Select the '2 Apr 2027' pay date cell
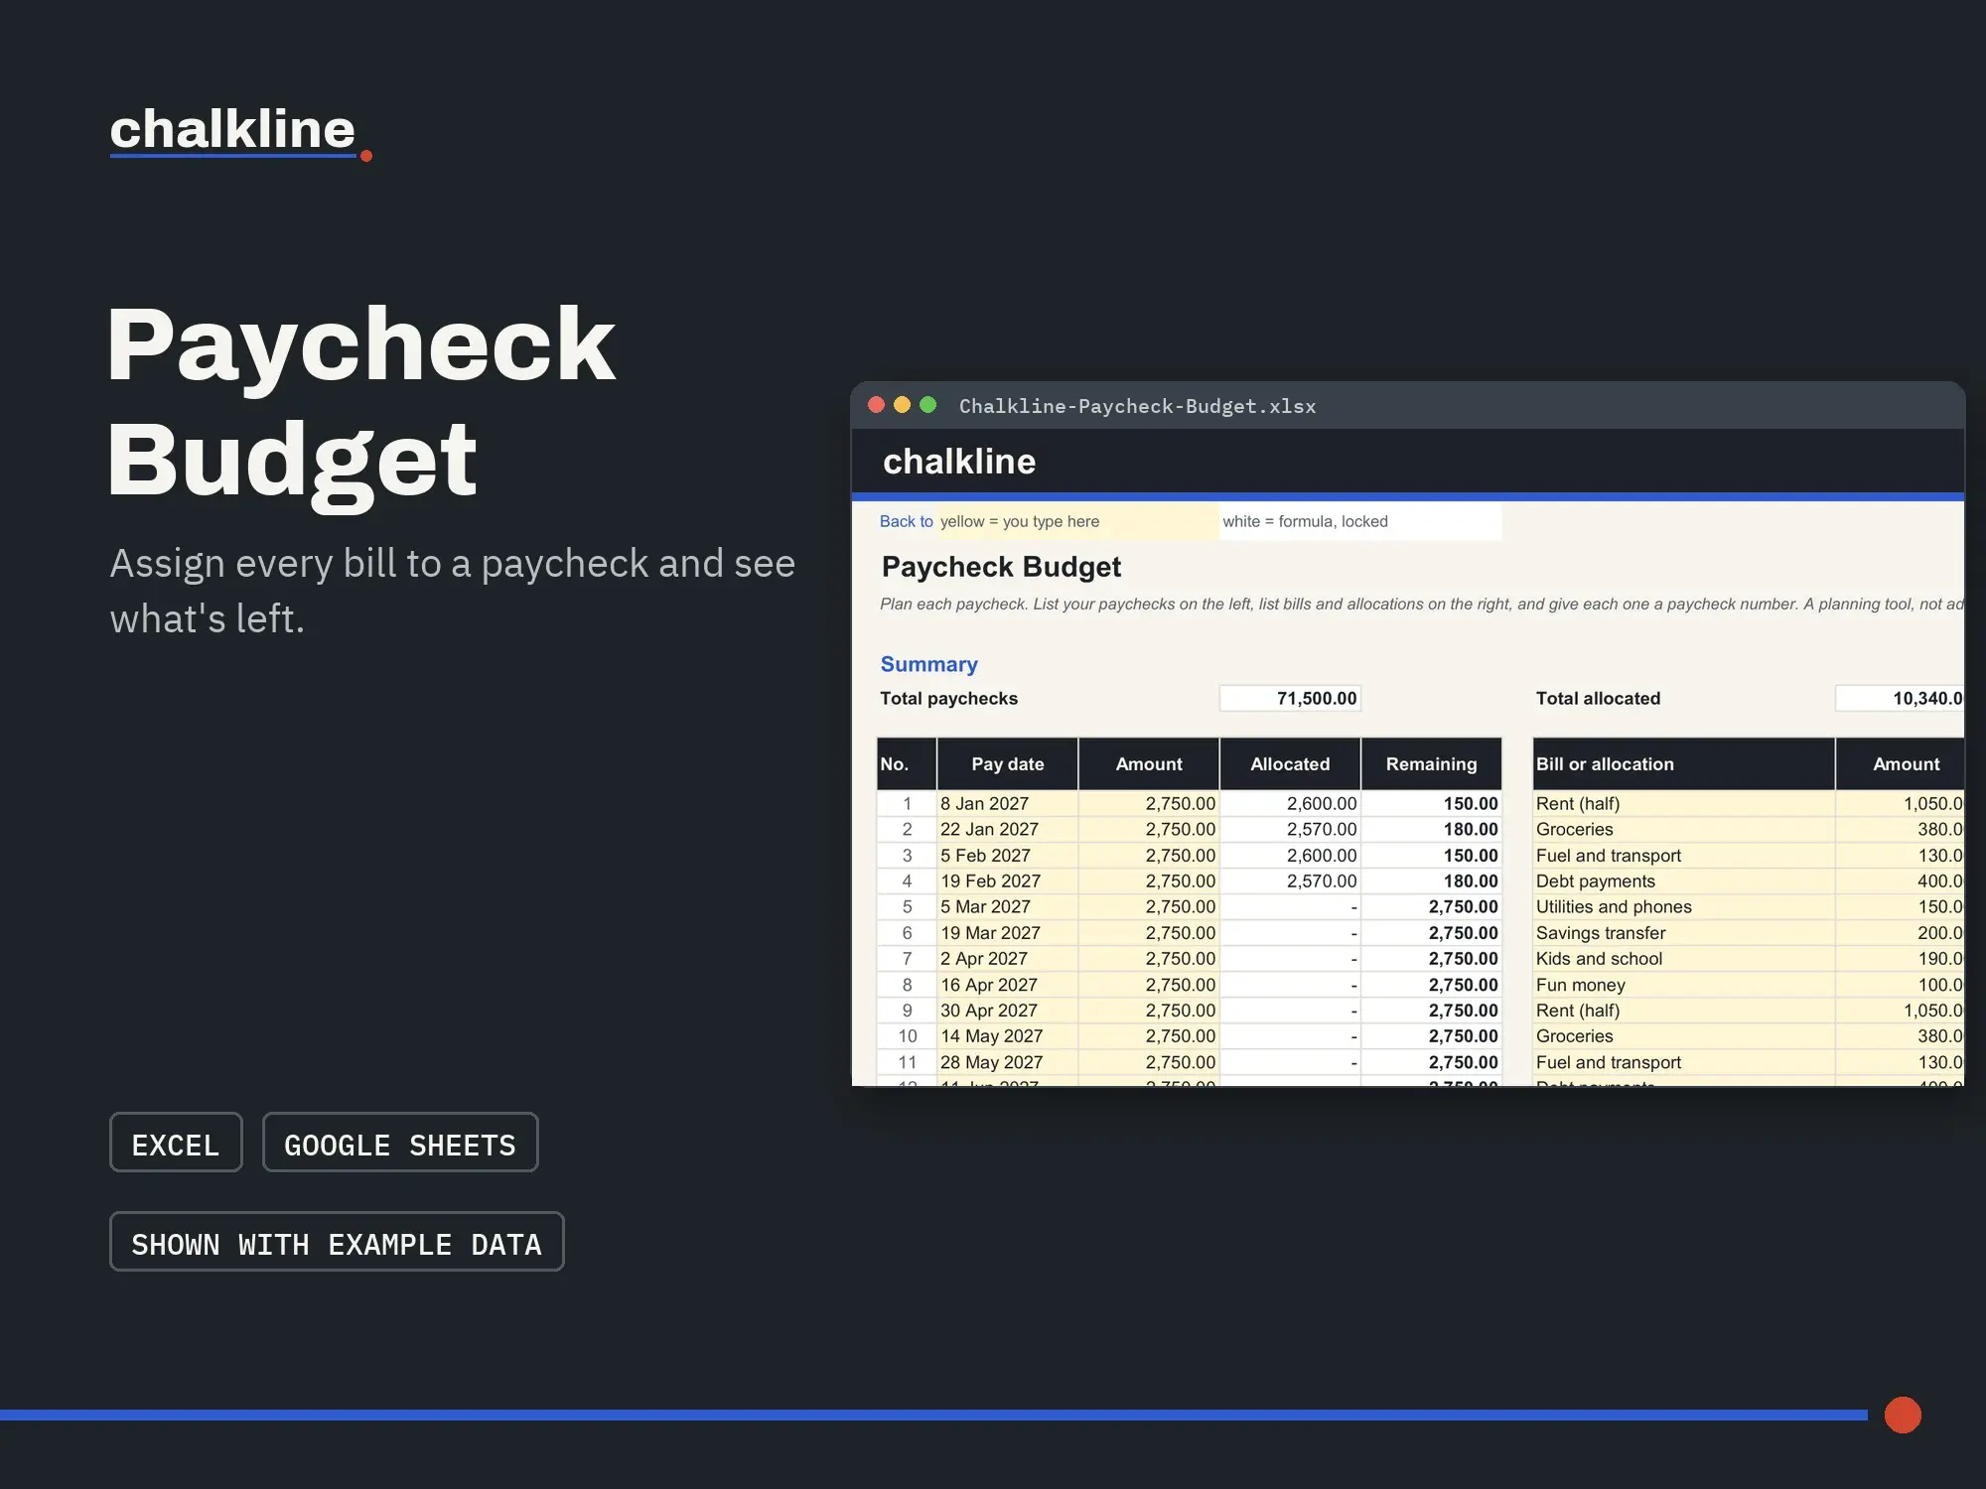This screenshot has width=1986, height=1489. 1007,958
